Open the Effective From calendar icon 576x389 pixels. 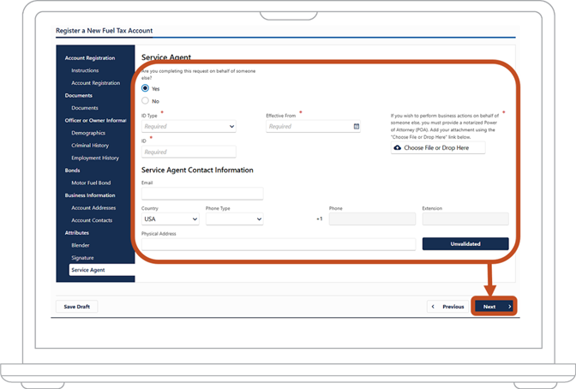[x=357, y=126]
